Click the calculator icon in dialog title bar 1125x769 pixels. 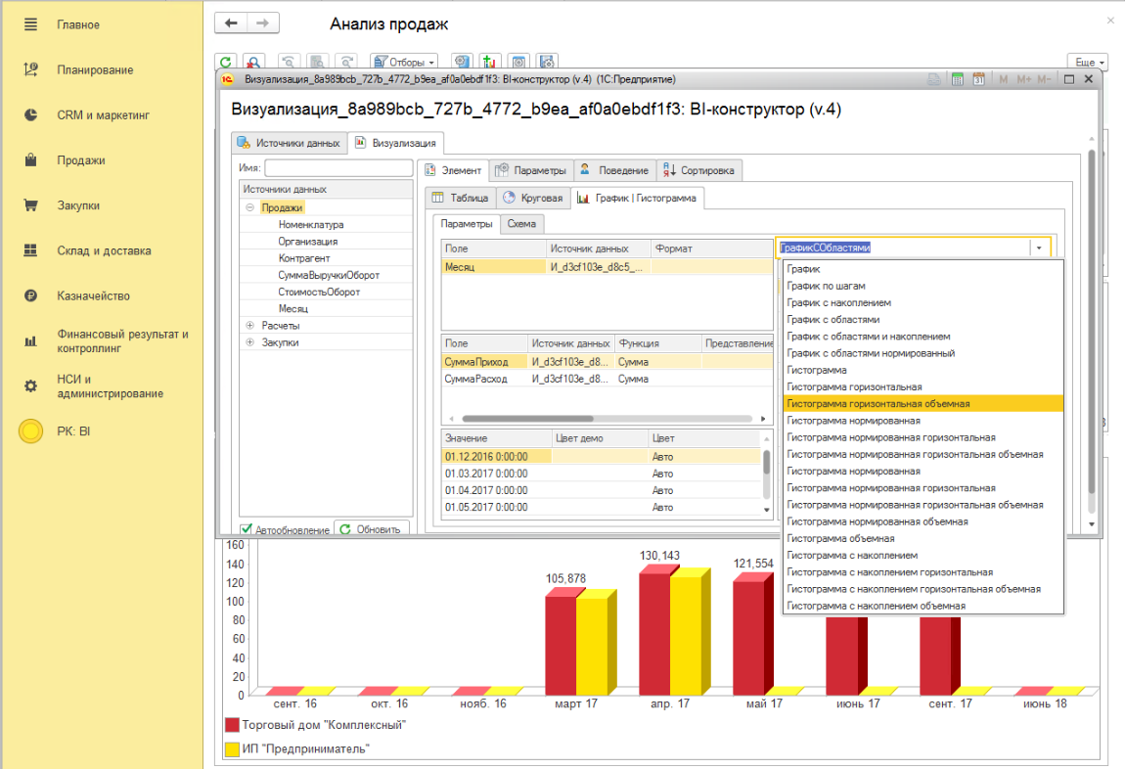[958, 79]
